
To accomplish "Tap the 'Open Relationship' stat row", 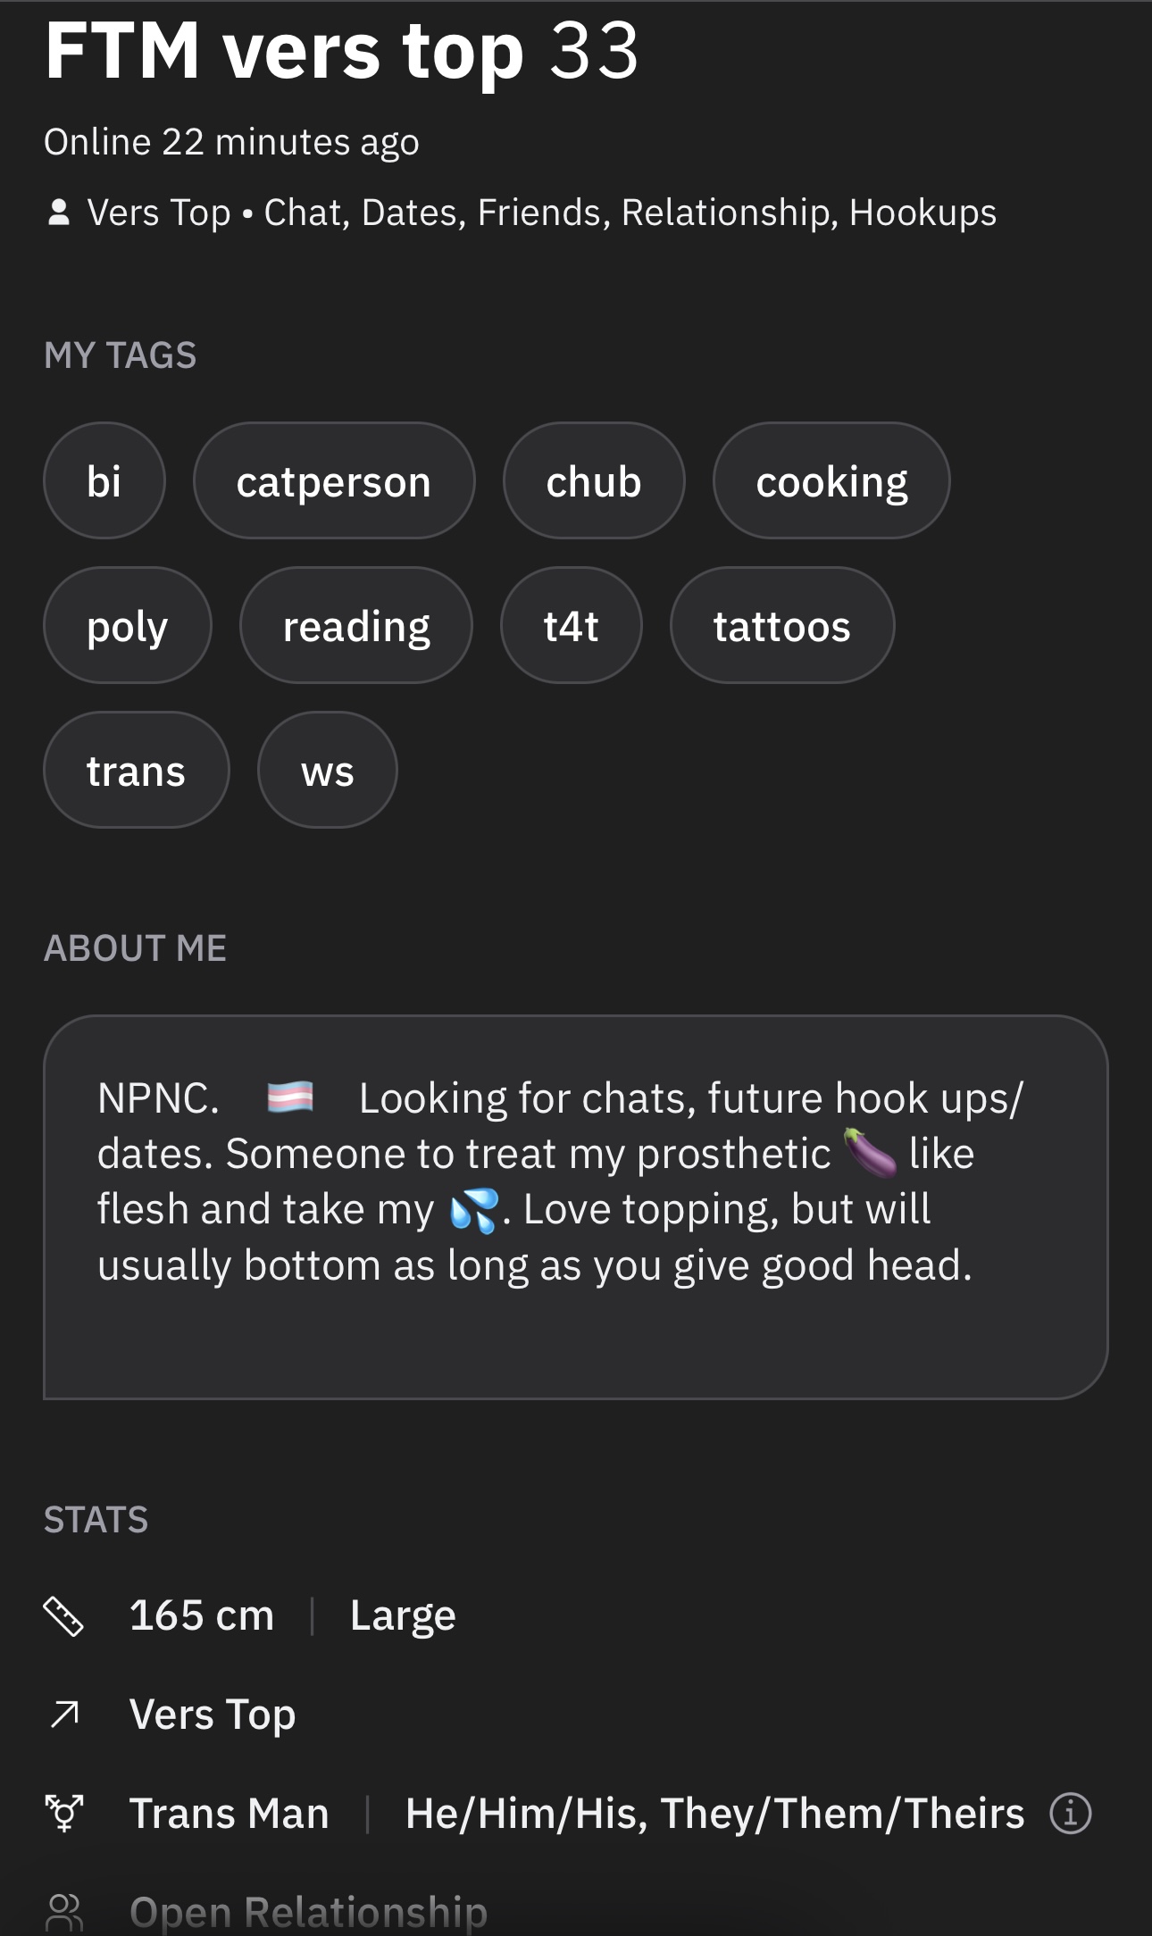I will coord(576,1912).
